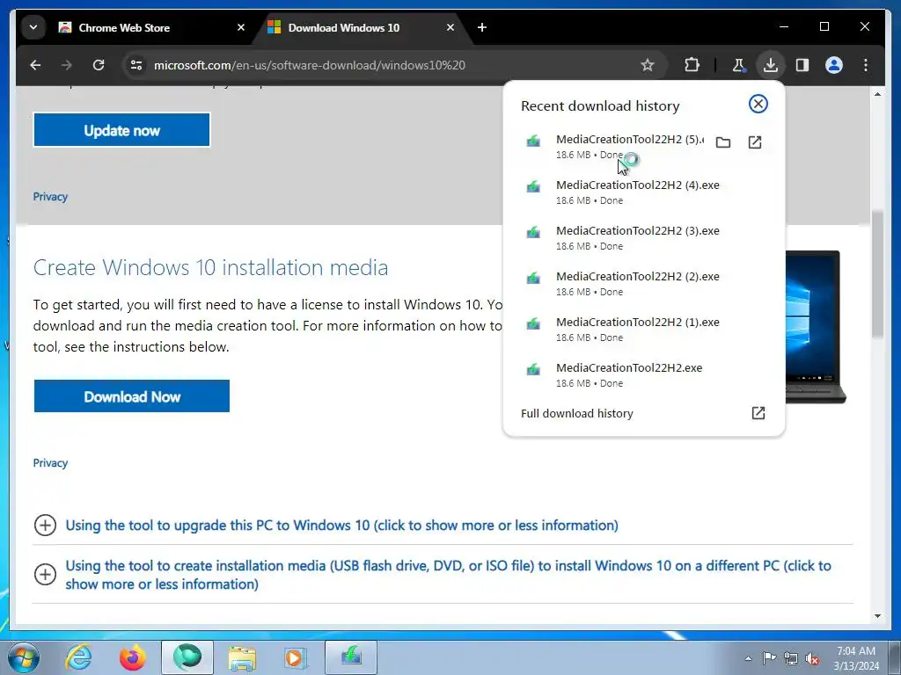Open MediaCreationTool22H2 (4).exe download entry
This screenshot has height=675, width=901.
(643, 192)
